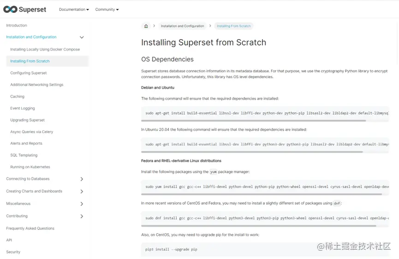This screenshot has height=259, width=399.
Task: Expand the Connecting to Databases section
Action: pos(82,179)
